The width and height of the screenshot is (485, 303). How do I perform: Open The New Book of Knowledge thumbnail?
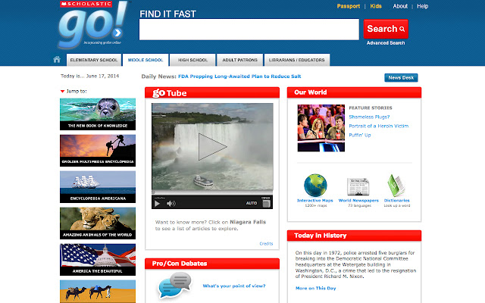98,114
